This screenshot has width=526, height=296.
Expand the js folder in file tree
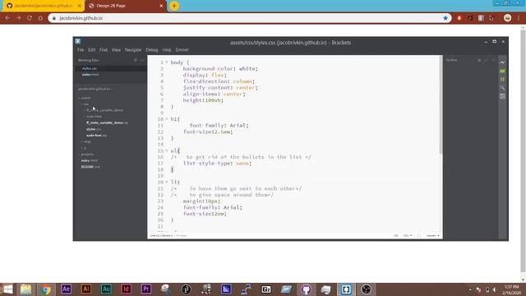click(x=84, y=148)
